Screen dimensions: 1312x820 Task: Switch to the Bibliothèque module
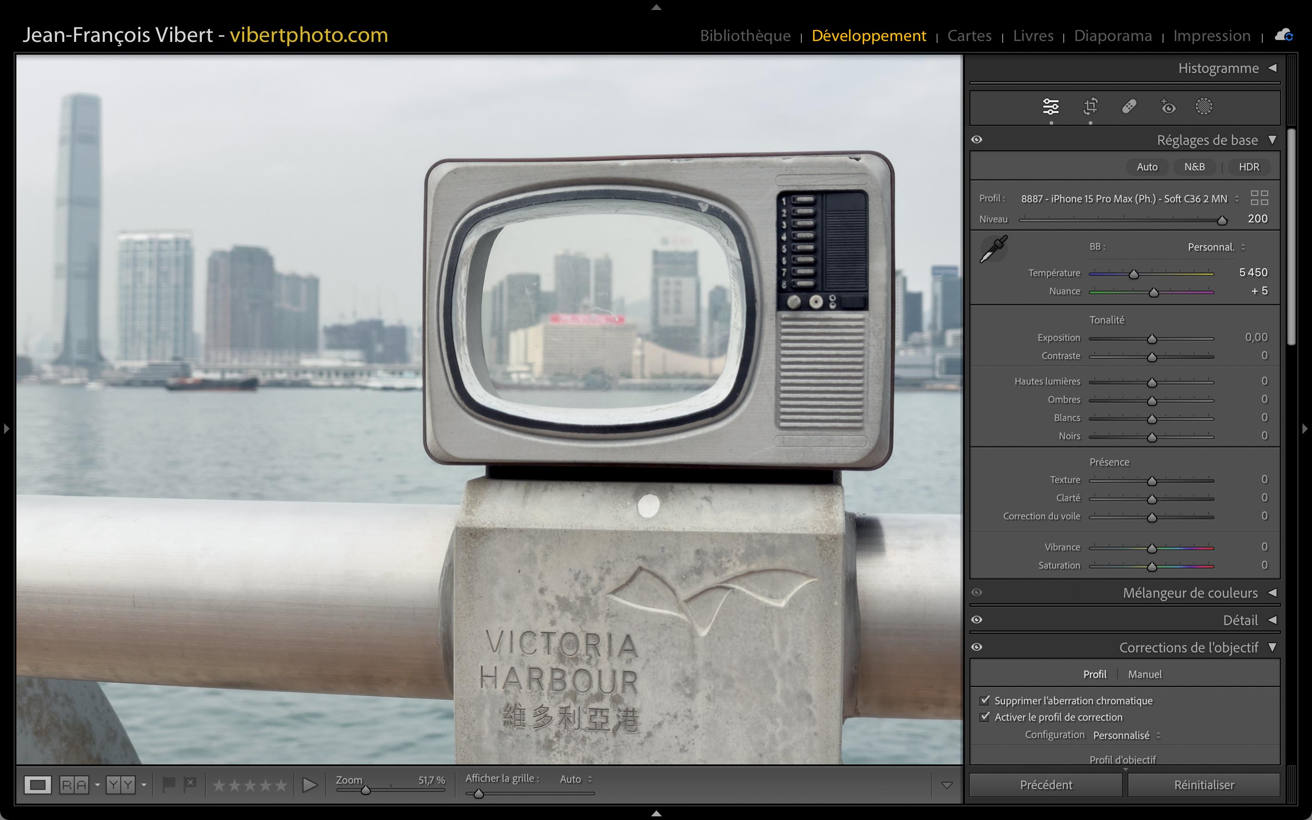[x=745, y=36]
